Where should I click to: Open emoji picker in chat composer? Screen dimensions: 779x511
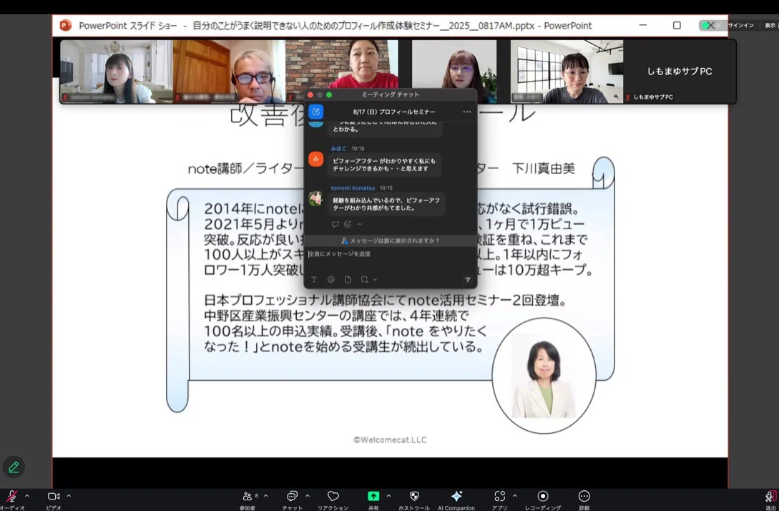pos(331,279)
